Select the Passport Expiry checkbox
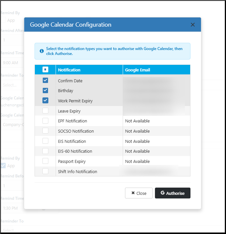This screenshot has height=234, width=226. point(45,161)
